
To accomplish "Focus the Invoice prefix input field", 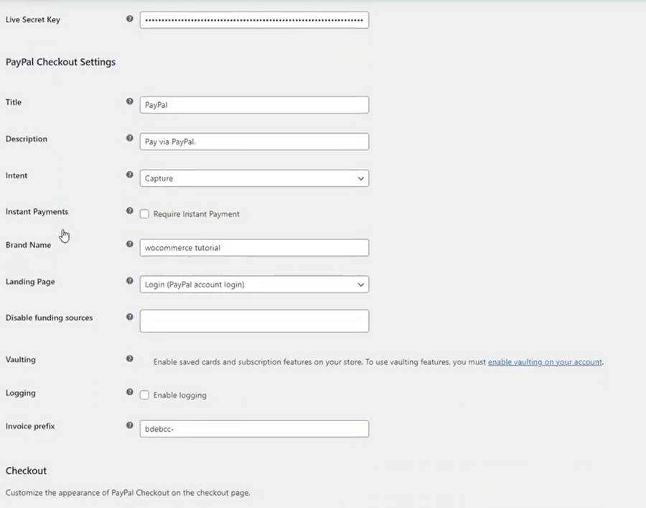I will [254, 429].
